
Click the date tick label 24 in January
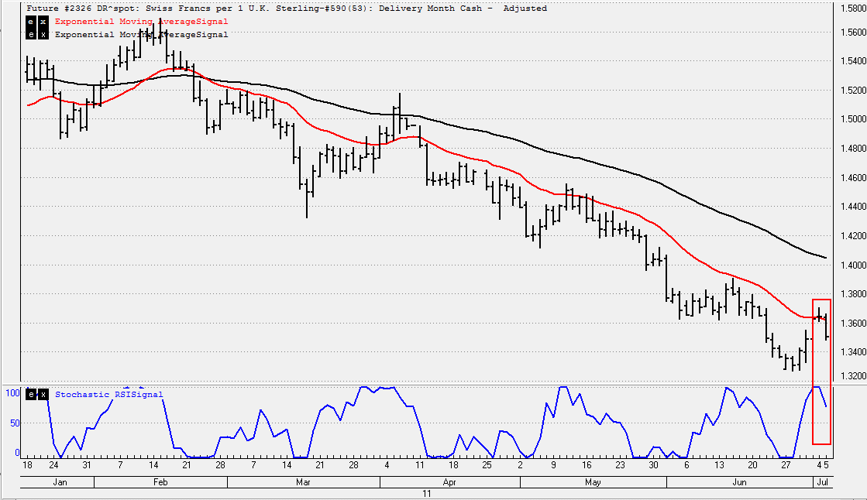click(x=53, y=465)
